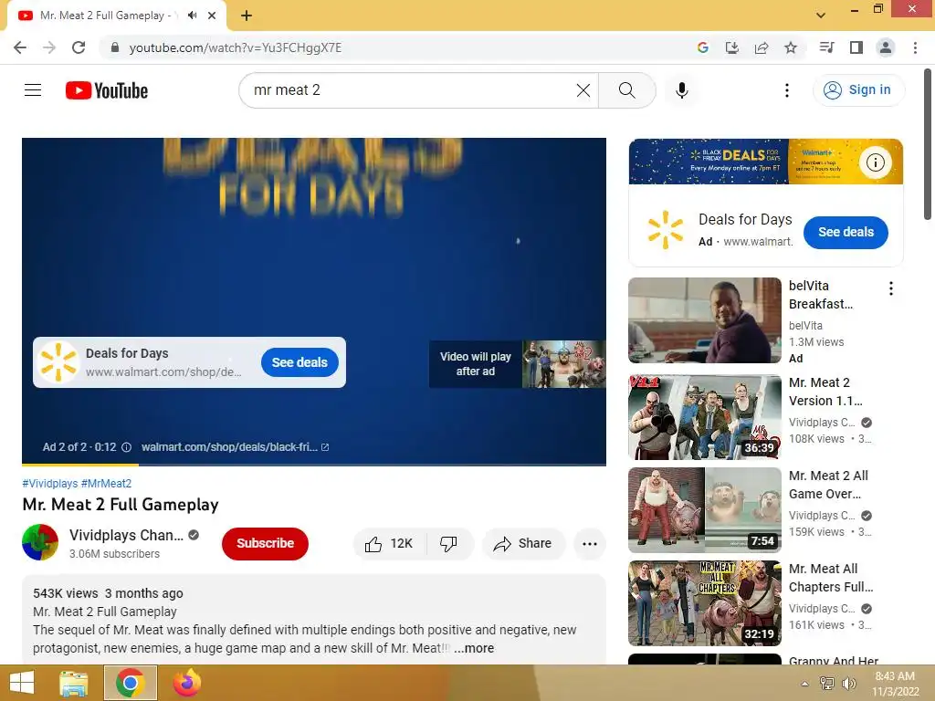935x701 pixels.
Task: Click the network tray icon
Action: (x=826, y=684)
